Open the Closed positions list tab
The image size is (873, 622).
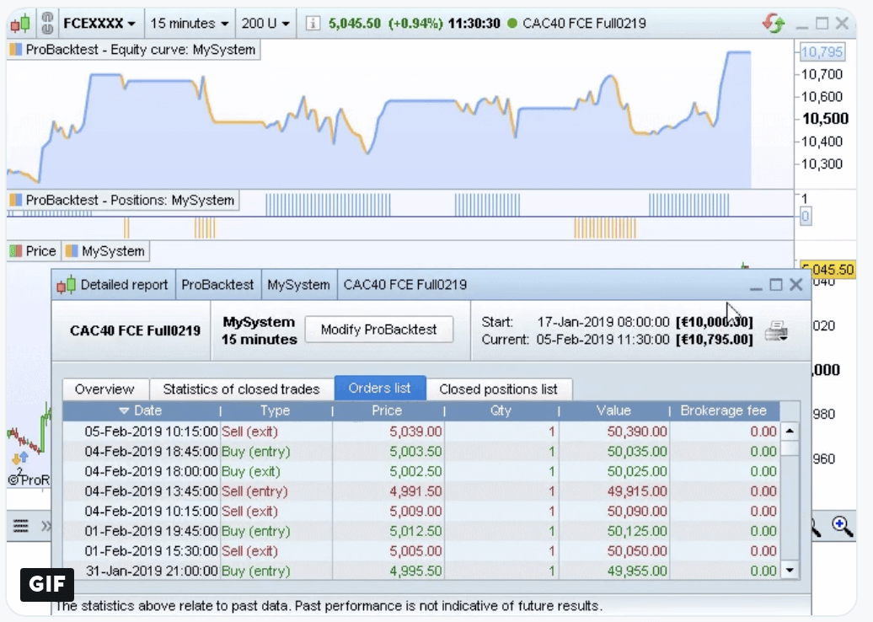[498, 389]
